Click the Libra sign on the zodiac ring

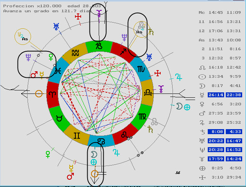(x=148, y=92)
